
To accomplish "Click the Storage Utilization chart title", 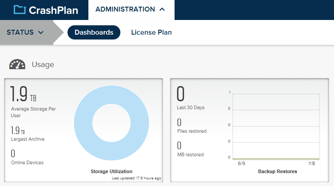I will 111,171.
